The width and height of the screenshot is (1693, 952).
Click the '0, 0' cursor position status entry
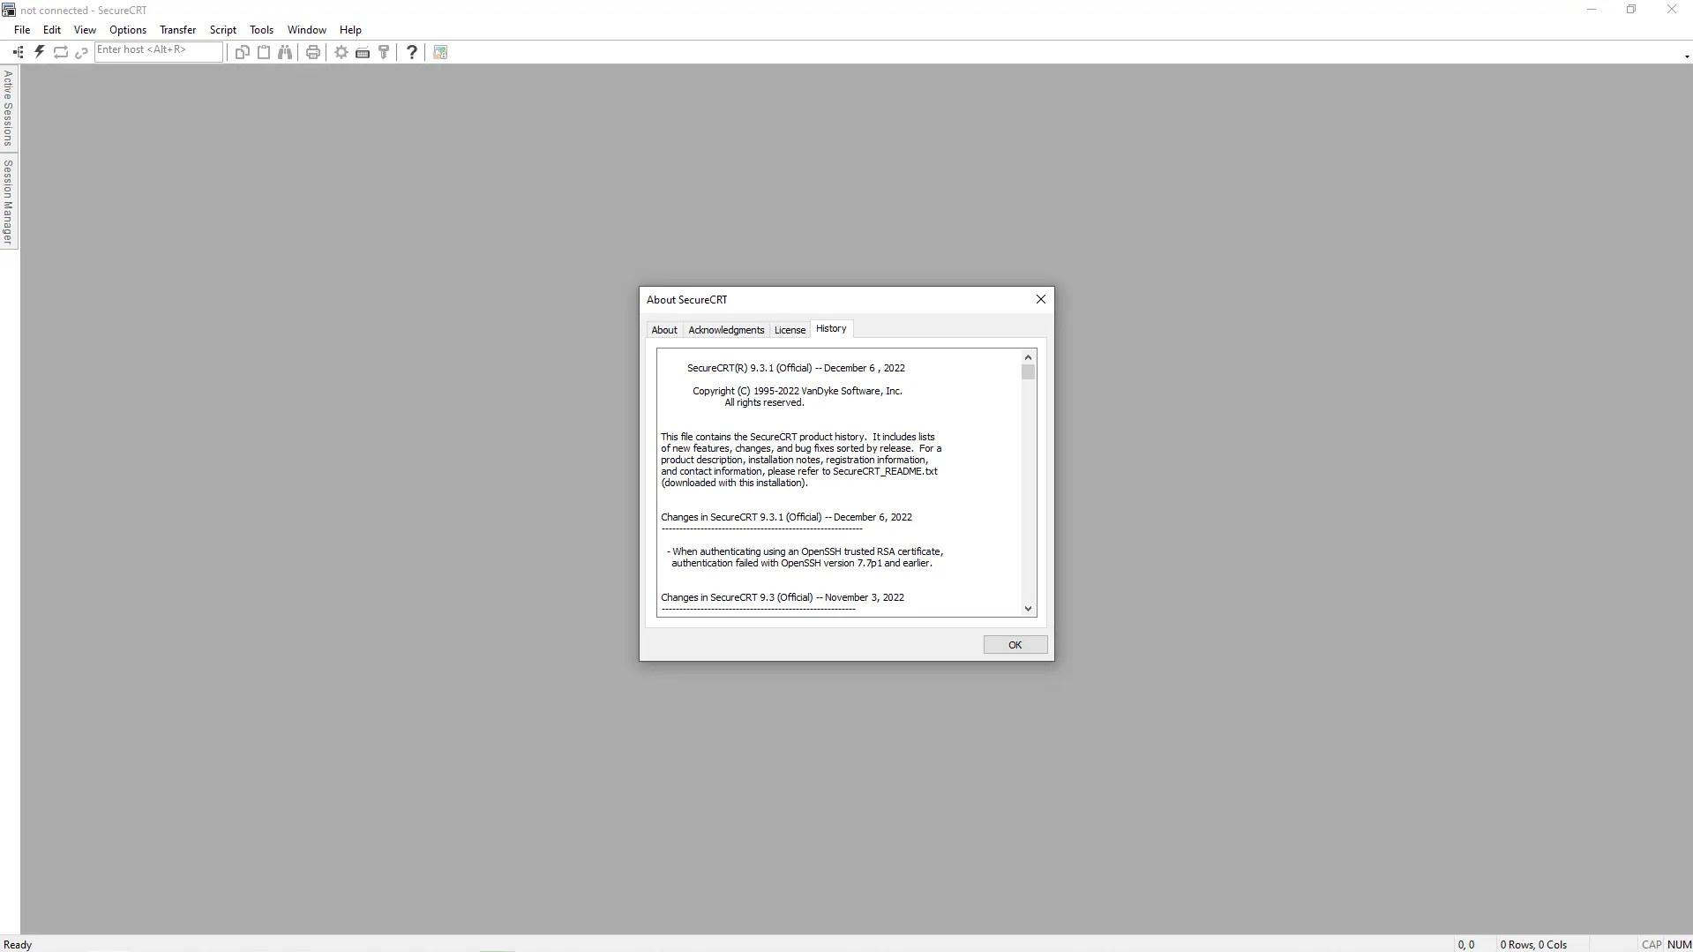click(1466, 945)
